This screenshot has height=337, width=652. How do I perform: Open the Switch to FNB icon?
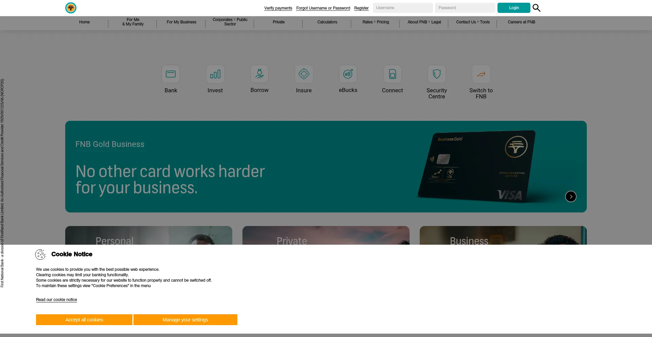tap(481, 74)
